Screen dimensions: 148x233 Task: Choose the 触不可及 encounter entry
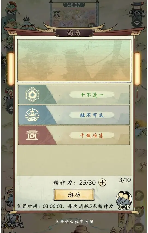[x=74, y=115]
